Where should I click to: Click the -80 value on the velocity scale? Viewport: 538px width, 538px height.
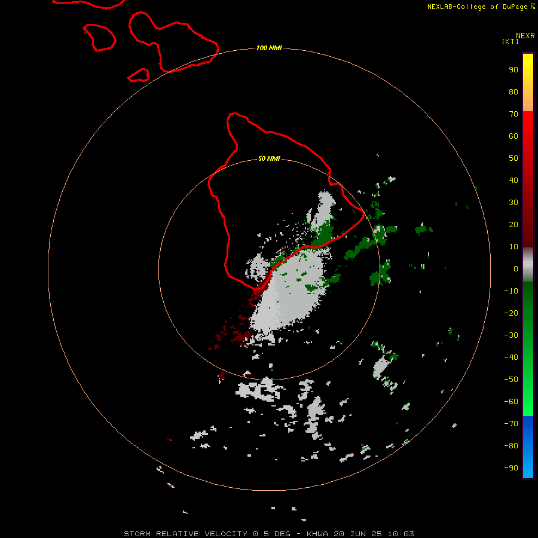511,446
